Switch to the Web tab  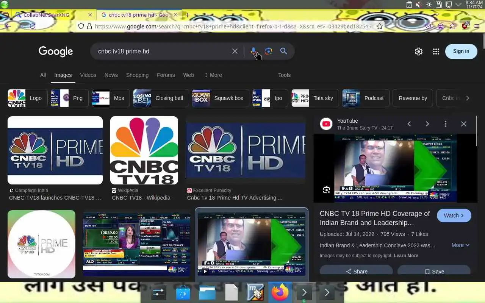point(189,75)
